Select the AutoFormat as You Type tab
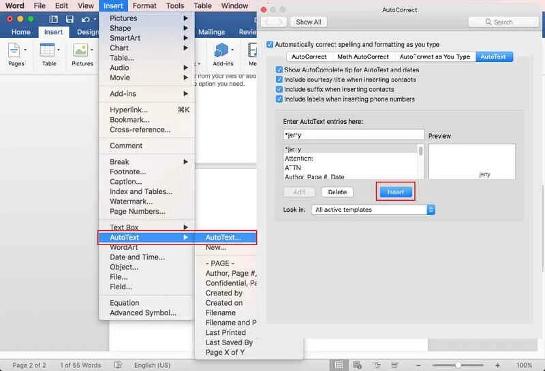Image resolution: width=545 pixels, height=371 pixels. click(x=435, y=57)
